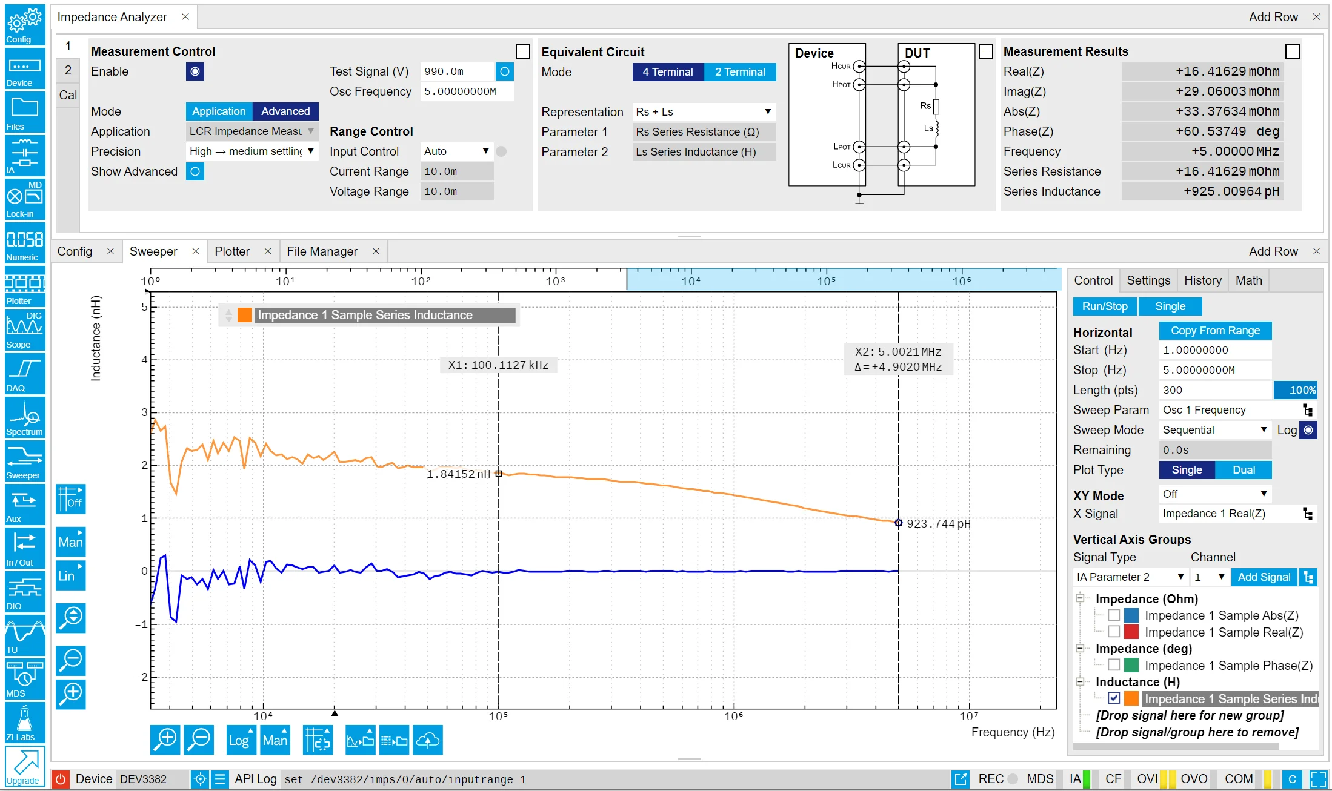This screenshot has height=791, width=1332.
Task: Open the Numeric sidebar icon
Action: coord(25,243)
